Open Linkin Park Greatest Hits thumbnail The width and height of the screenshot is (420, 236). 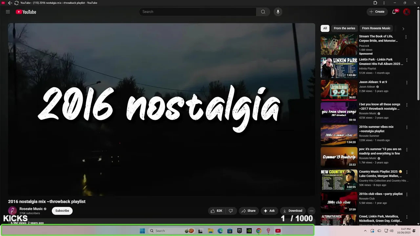tap(339, 68)
